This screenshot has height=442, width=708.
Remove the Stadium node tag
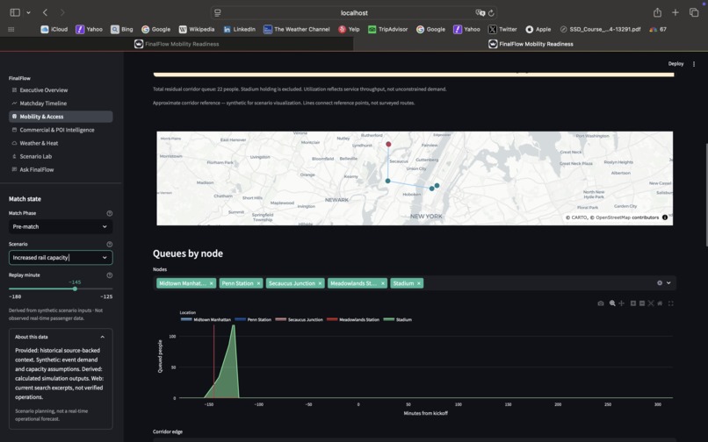(419, 283)
